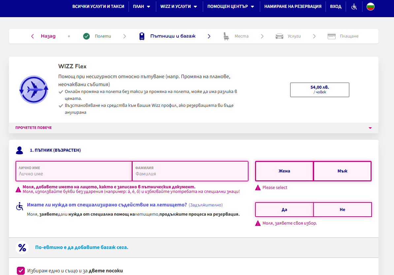Click the warning triangle beside Моля, заявете своя избор
This screenshot has width=394, height=275.
coord(258,223)
